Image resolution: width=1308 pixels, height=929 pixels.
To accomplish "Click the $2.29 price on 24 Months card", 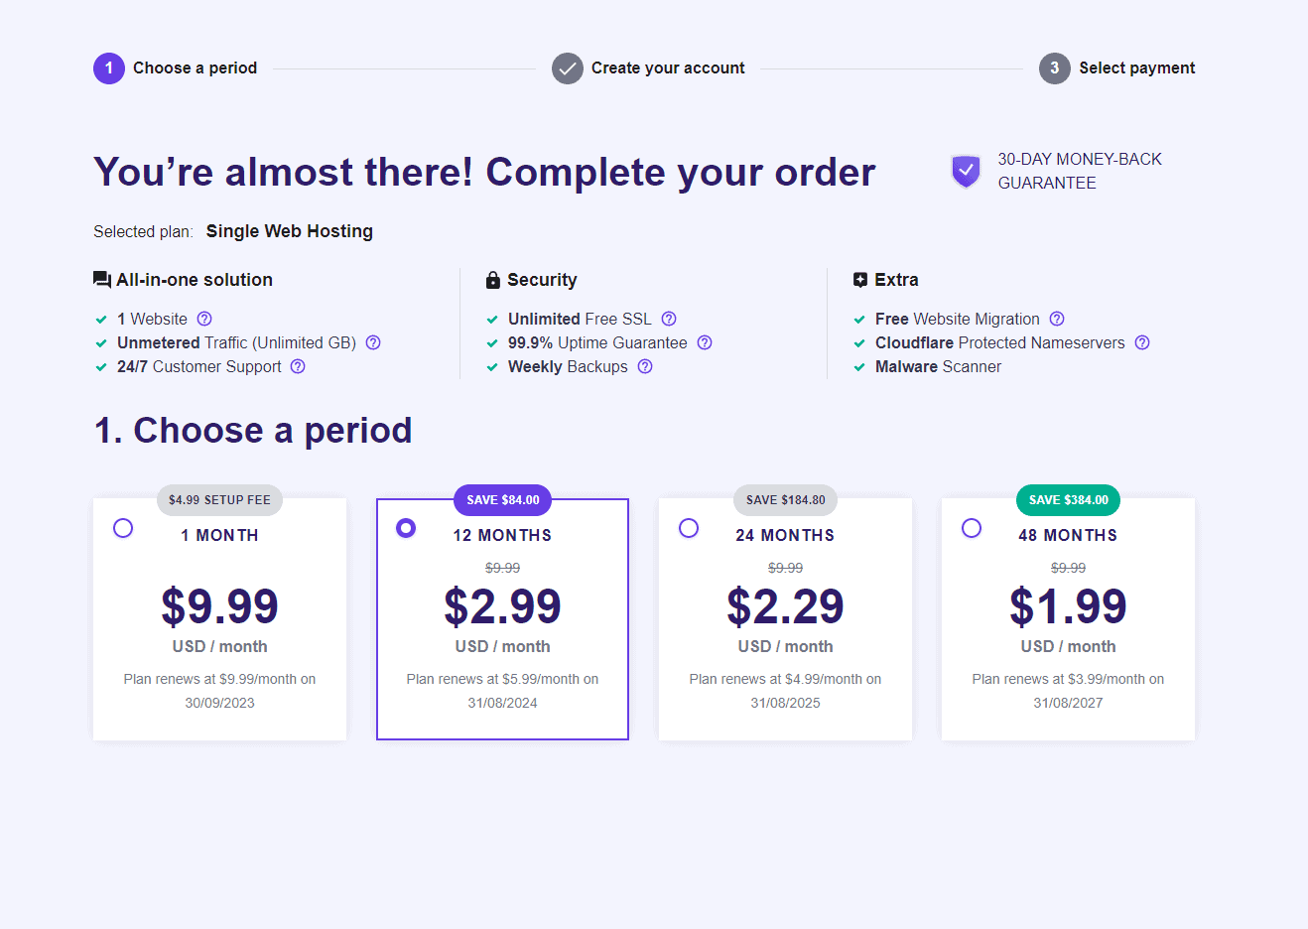I will (785, 606).
